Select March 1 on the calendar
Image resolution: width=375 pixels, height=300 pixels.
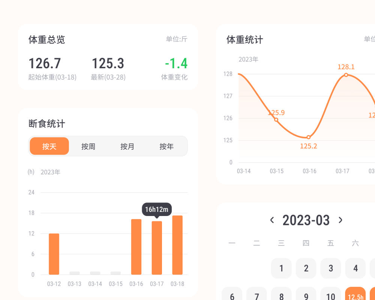(x=281, y=268)
